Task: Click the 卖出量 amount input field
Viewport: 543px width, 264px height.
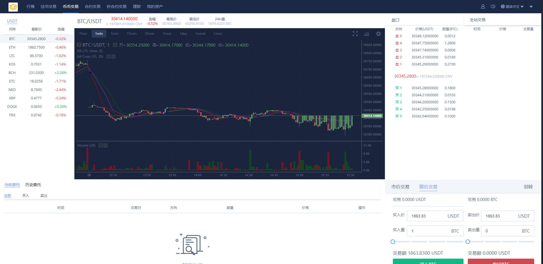Action: click(507, 231)
